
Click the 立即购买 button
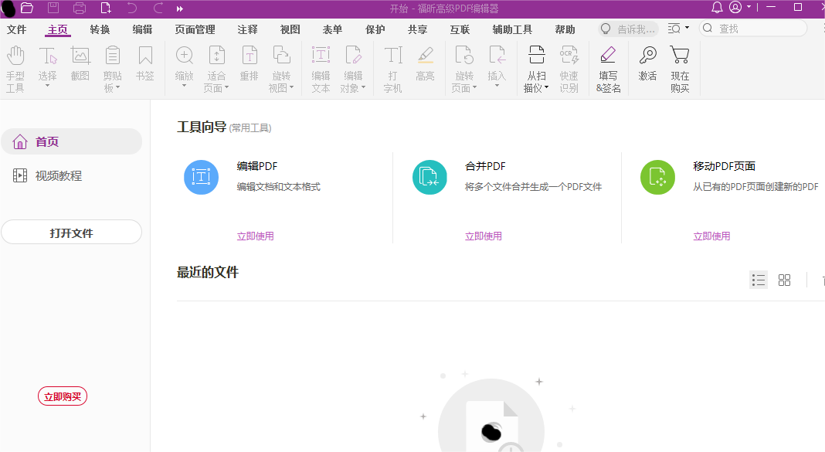tap(62, 396)
